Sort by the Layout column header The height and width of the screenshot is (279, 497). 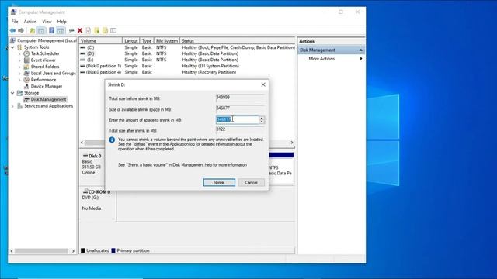[x=131, y=41]
